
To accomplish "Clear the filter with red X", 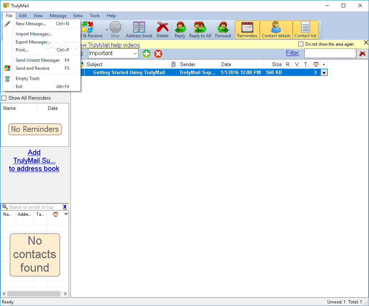I will 362,54.
